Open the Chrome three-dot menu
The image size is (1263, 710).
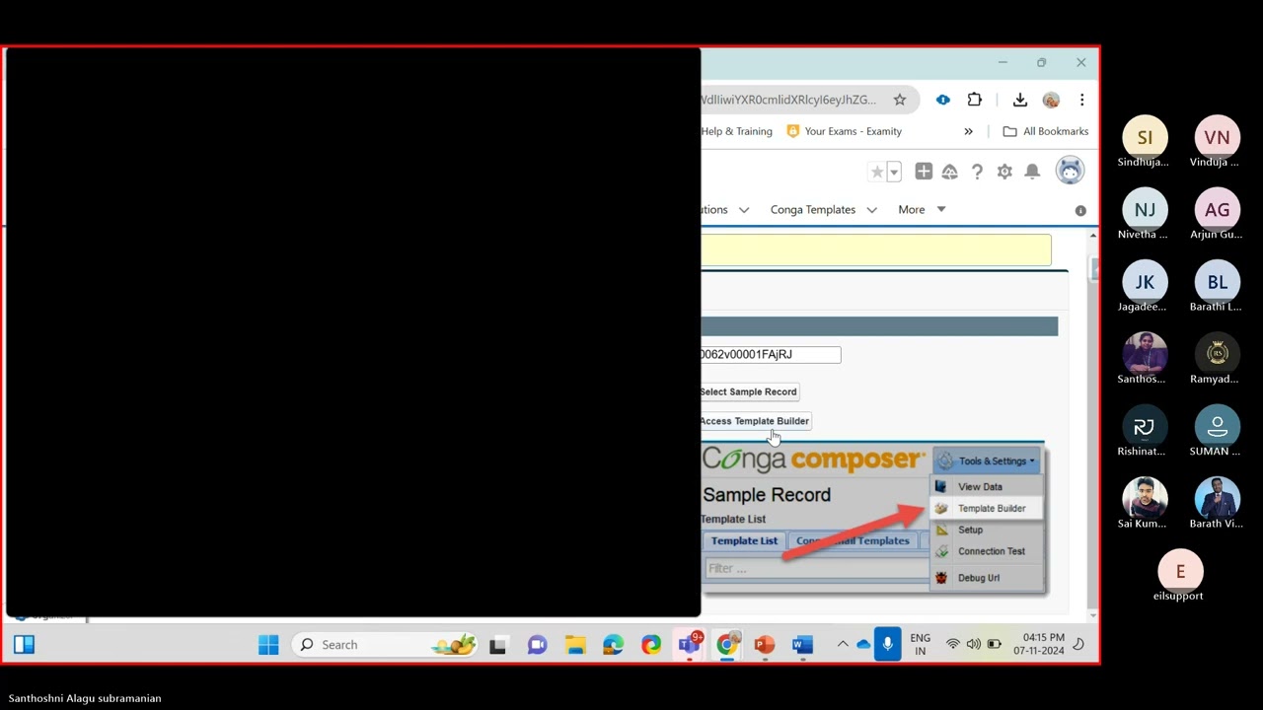point(1081,100)
